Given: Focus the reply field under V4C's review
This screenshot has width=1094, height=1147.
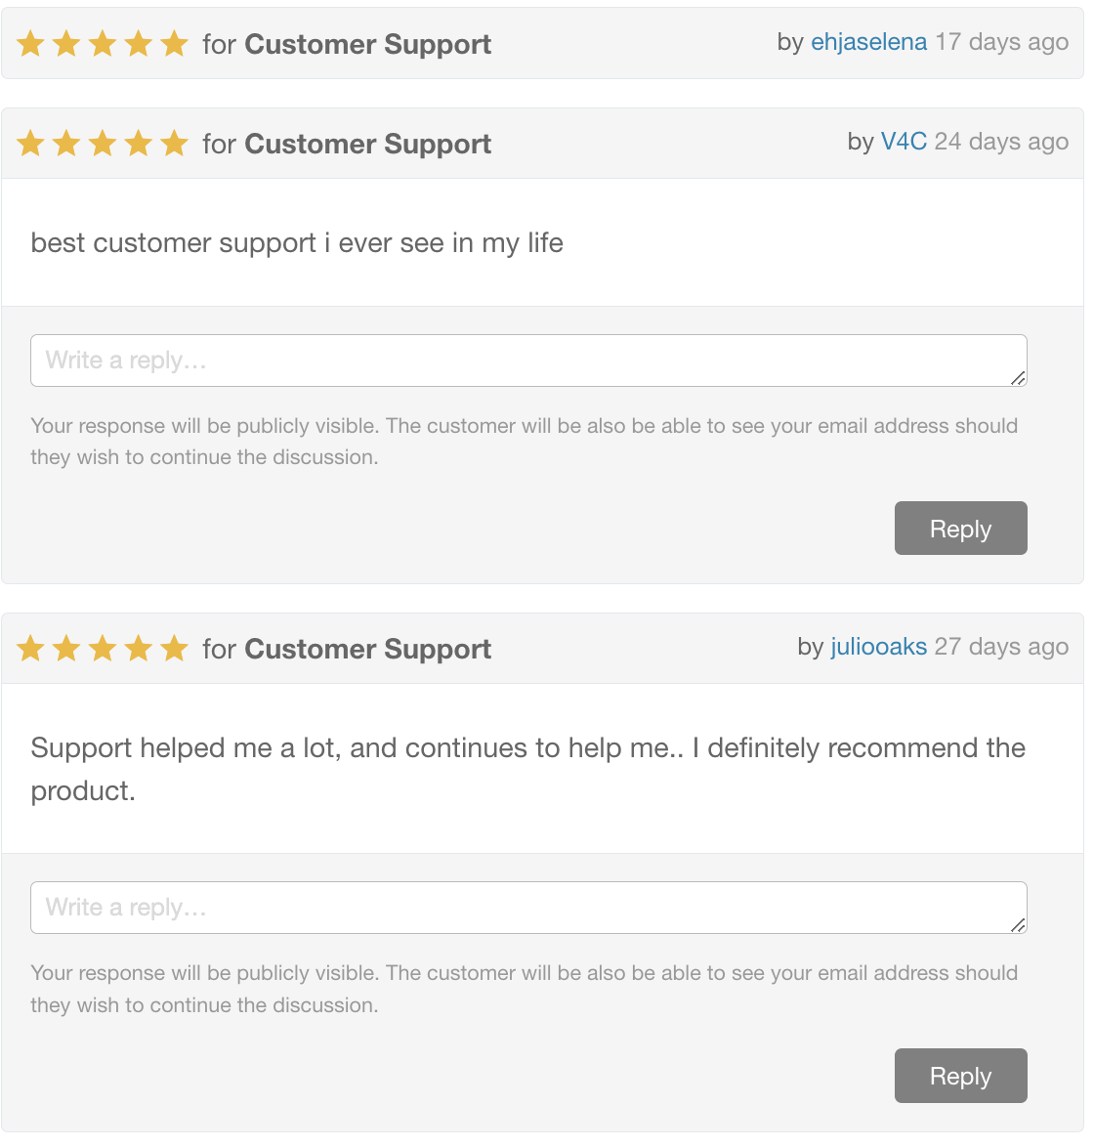Looking at the screenshot, I should click(x=527, y=361).
